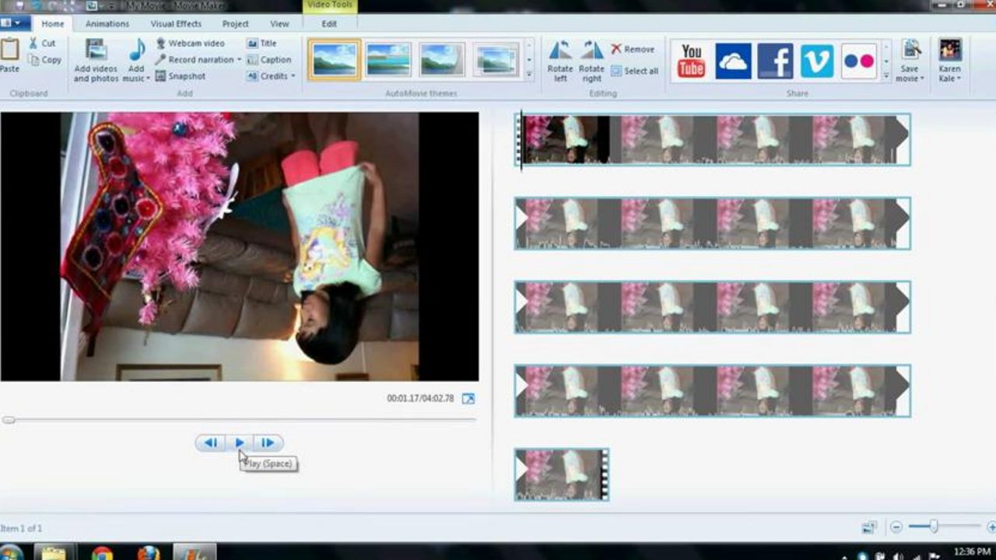Open Windows Explorer from taskbar
This screenshot has height=560, width=996.
[54, 552]
